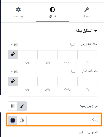This screenshot has height=137, width=104.
Task: Open the margin px unit dropdown
Action: [14, 44]
